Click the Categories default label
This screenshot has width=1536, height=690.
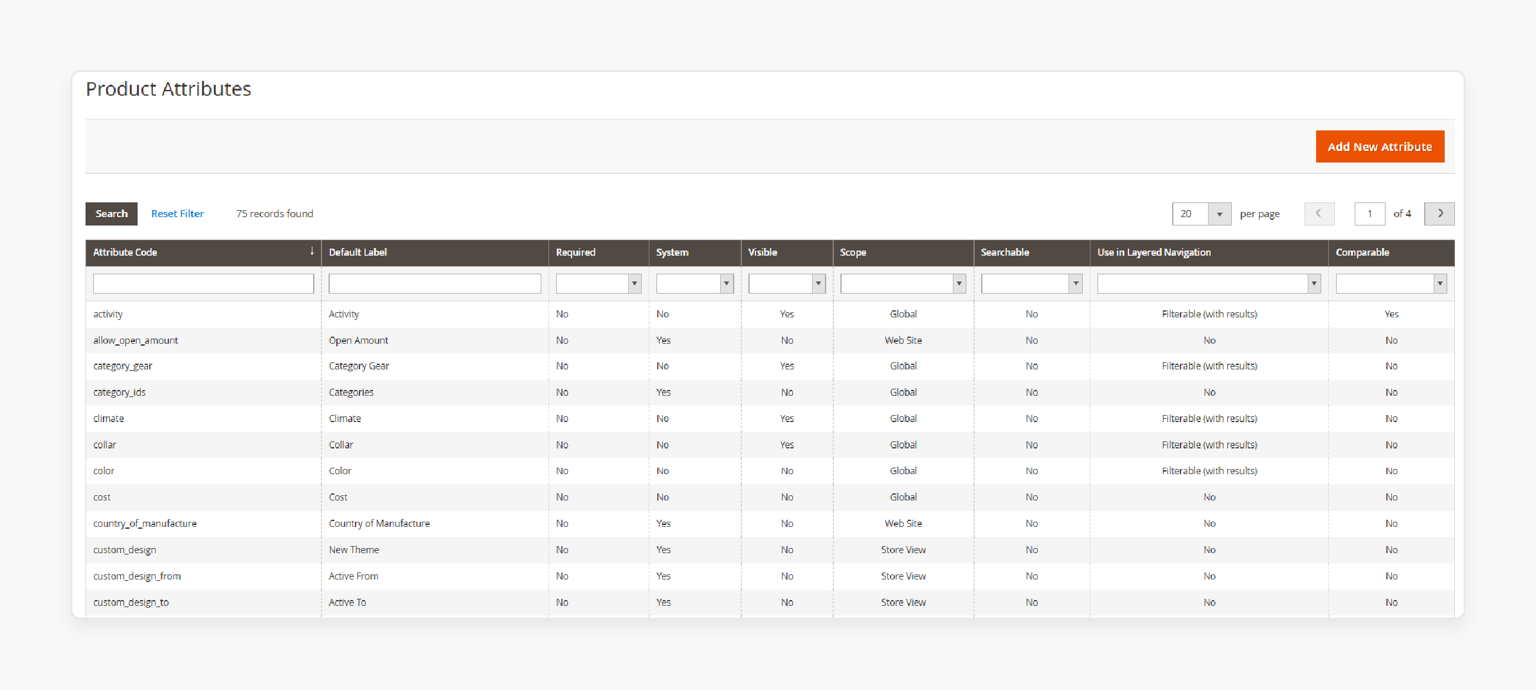[x=351, y=393]
